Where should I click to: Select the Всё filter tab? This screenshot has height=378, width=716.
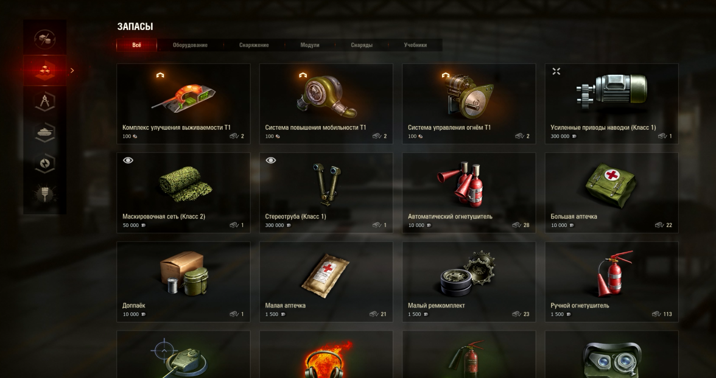(136, 45)
